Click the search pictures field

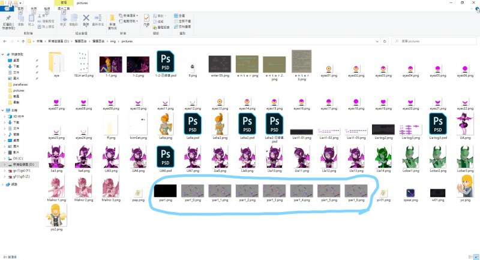434,41
